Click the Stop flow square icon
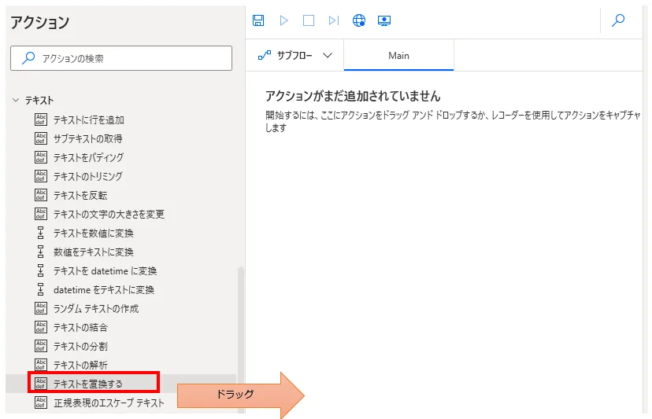The height and width of the screenshot is (419, 652). click(309, 20)
